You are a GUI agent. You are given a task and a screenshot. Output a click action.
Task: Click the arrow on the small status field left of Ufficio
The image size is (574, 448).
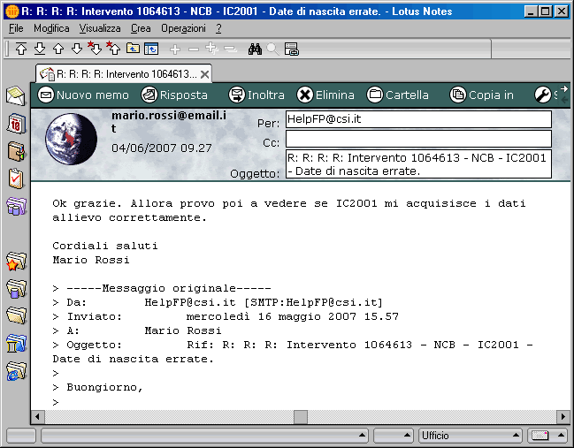[x=407, y=436]
